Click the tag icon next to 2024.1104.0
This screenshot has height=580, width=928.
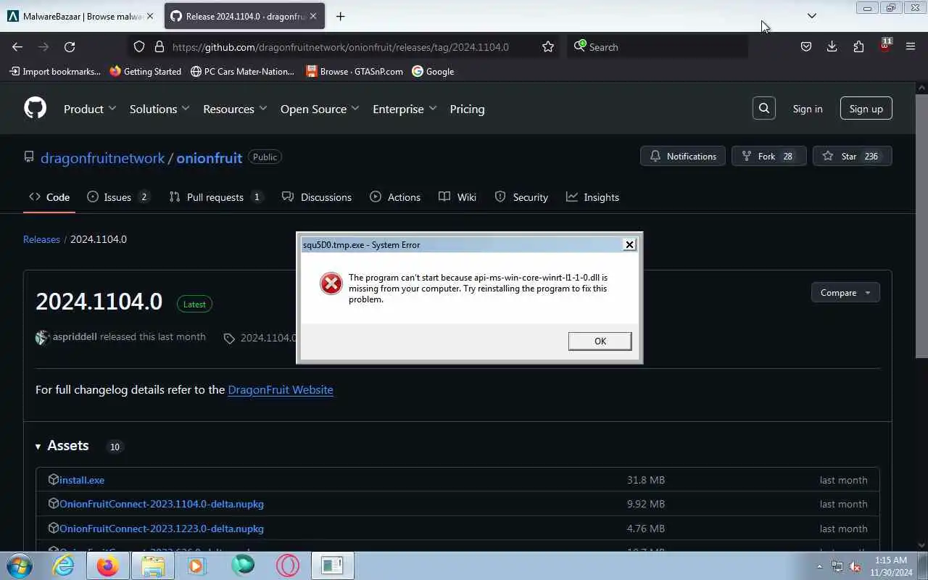(229, 338)
